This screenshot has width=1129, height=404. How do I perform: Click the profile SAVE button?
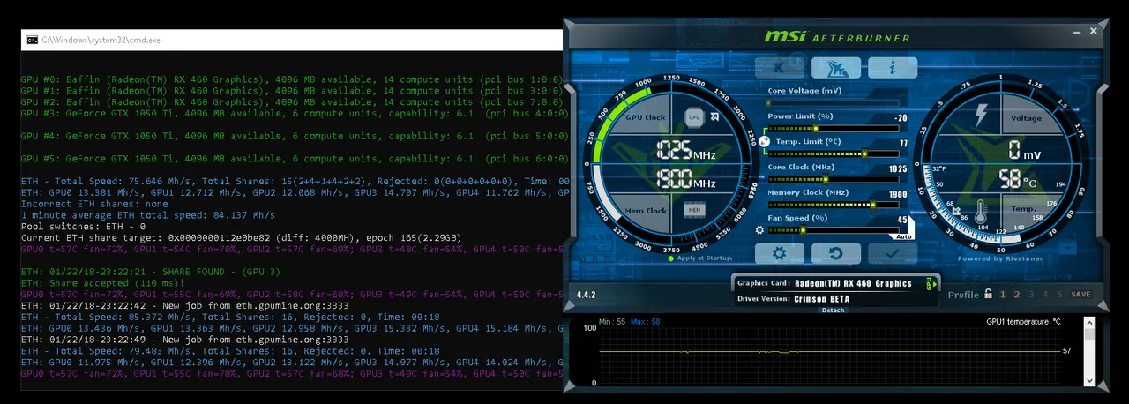click(1080, 295)
